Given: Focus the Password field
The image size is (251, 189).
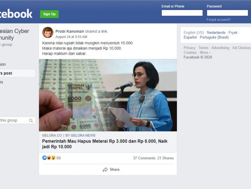Looking at the screenshot, I should tap(227, 13).
